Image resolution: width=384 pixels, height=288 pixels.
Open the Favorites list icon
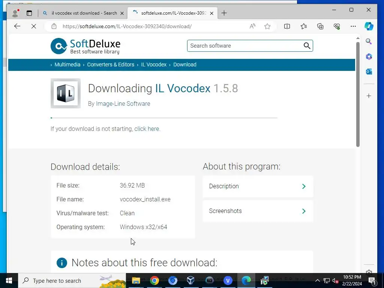(304, 26)
